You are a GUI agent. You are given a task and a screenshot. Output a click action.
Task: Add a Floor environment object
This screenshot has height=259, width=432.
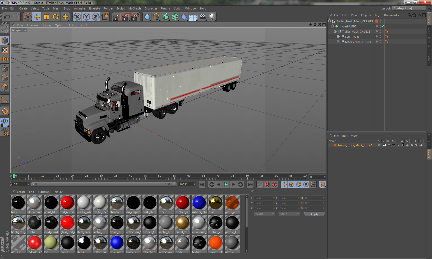tap(193, 17)
